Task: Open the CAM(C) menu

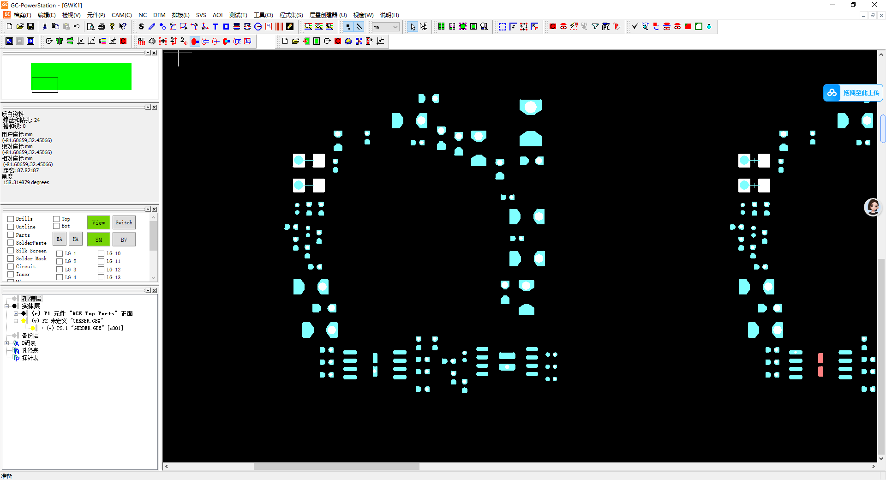Action: coord(121,15)
